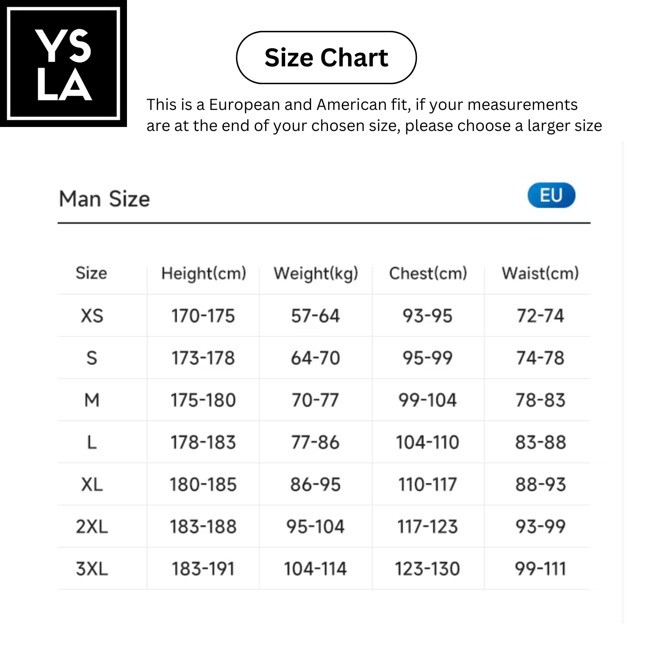Click the YSLA logo
Screen dimensions: 653x653
[63, 63]
